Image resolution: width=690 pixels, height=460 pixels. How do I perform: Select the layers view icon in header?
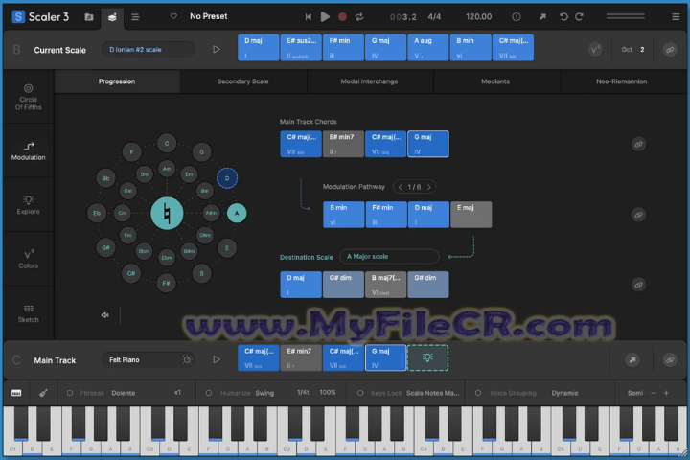pos(112,17)
